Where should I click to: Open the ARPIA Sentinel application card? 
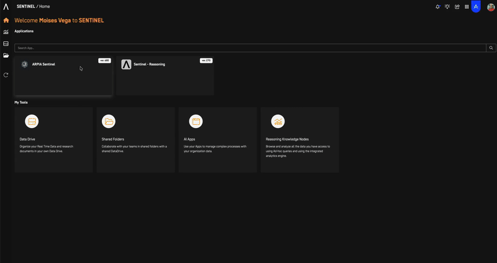tap(63, 76)
